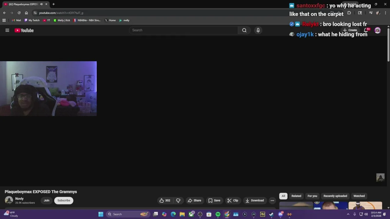Open more actions three-dot menu
390x219 pixels.
(x=272, y=200)
